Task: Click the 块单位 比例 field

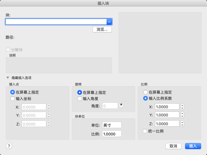Action: pyautogui.click(x=112, y=134)
